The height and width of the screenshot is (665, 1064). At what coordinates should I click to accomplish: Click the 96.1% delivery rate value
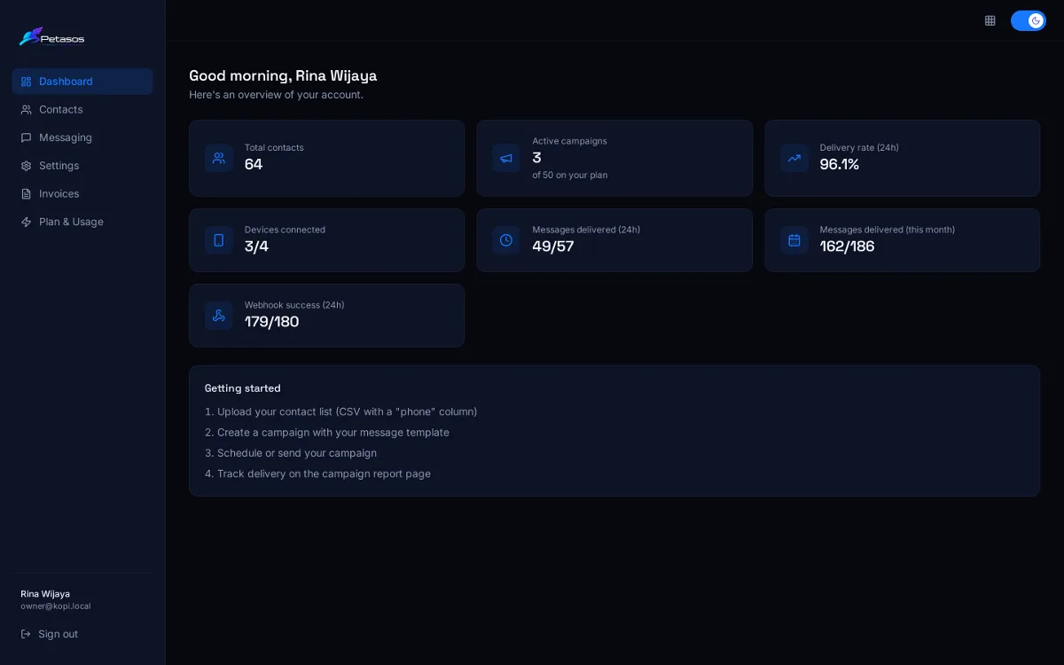(x=840, y=164)
